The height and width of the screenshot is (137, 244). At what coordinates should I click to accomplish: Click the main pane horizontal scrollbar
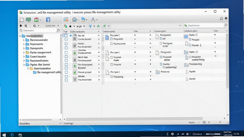(134, 119)
